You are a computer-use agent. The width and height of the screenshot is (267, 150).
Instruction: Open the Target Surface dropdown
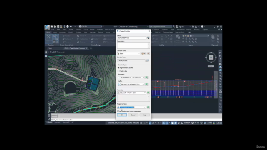click(145, 107)
